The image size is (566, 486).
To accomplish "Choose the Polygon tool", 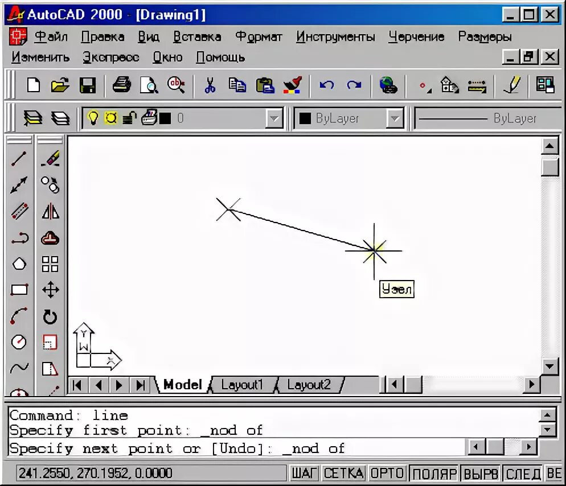I will (19, 264).
